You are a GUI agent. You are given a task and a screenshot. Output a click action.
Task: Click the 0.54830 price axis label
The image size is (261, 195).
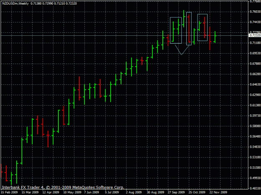coord(255,147)
